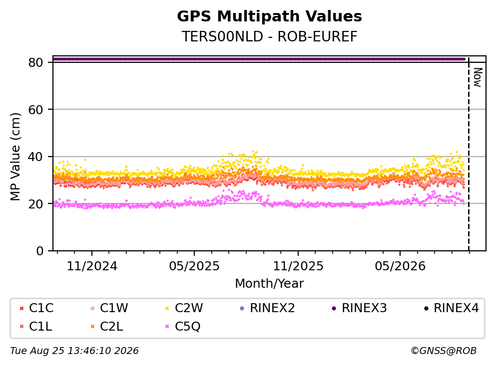
Task: Click the Now dashed vertical marker
Action: (469, 154)
